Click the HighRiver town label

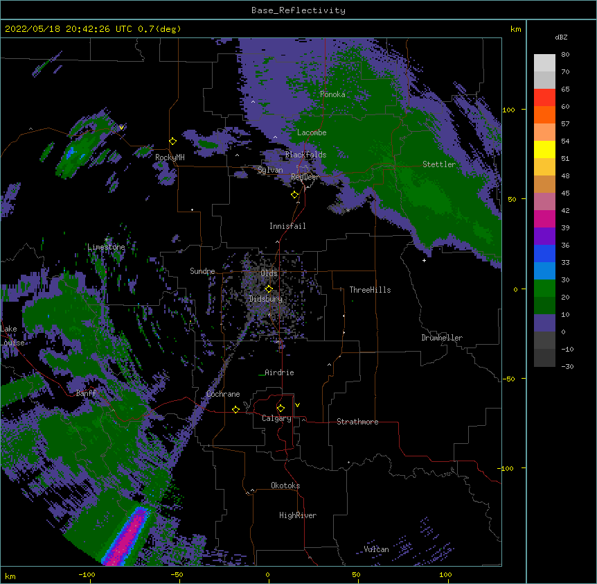pyautogui.click(x=298, y=515)
